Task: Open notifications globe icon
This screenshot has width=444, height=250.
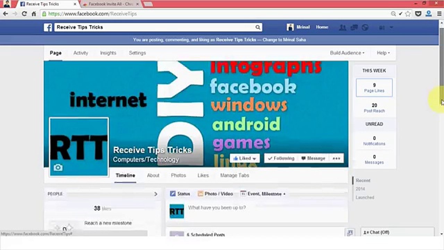Action: point(365,27)
